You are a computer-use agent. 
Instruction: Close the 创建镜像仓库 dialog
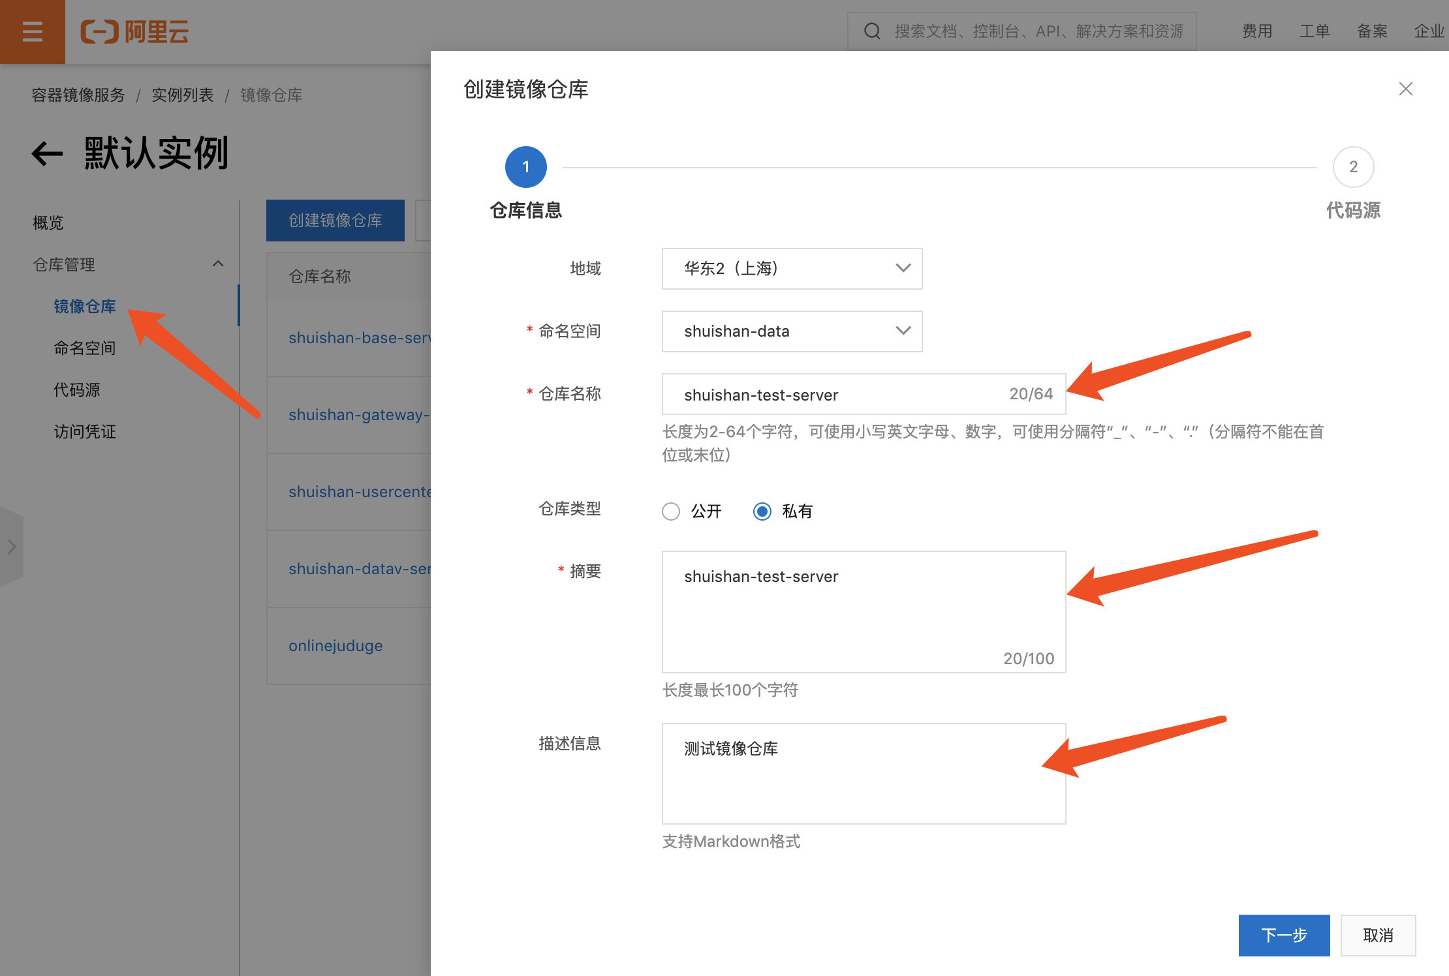point(1405,89)
